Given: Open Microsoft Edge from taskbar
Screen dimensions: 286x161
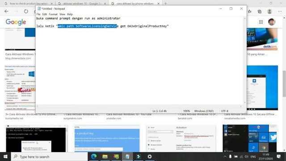Looking at the screenshot, I should coord(94,157).
